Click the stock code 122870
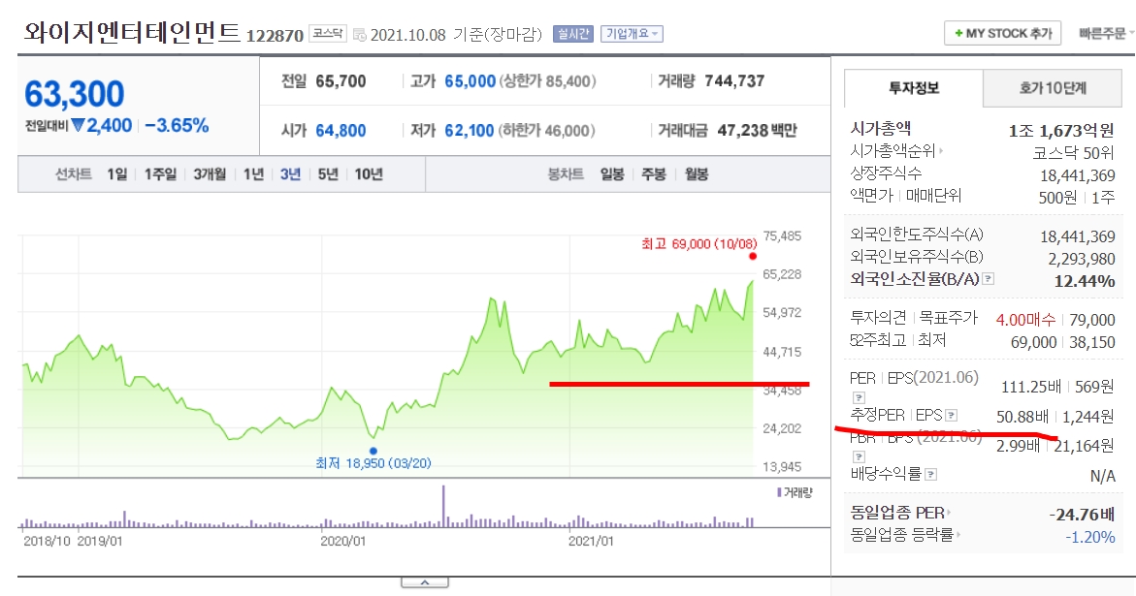The width and height of the screenshot is (1136, 596). point(275,36)
